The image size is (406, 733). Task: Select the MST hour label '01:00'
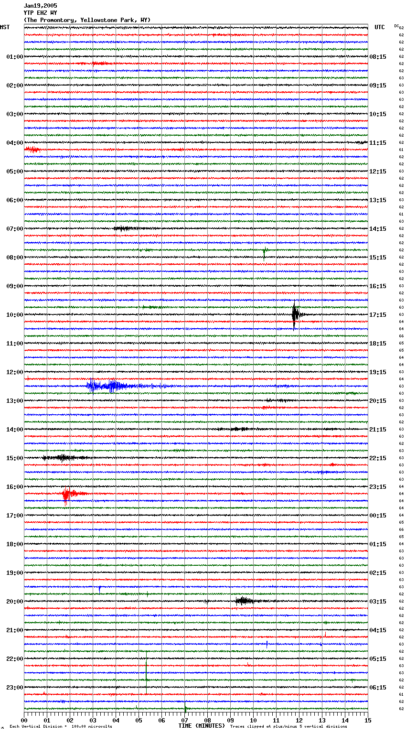[x=14, y=57]
